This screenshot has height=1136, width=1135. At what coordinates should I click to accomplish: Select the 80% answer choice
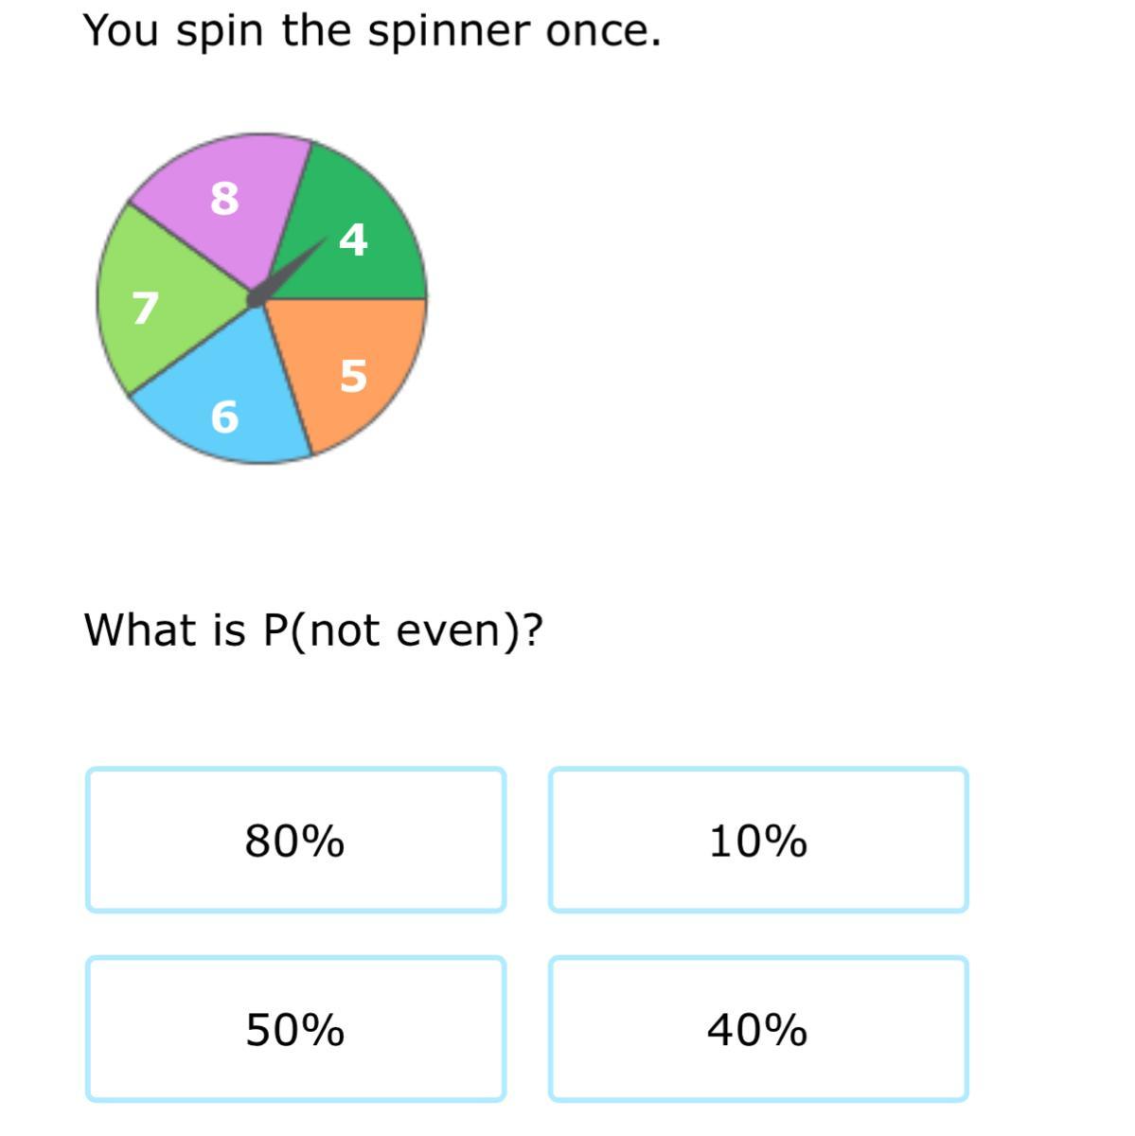point(295,840)
